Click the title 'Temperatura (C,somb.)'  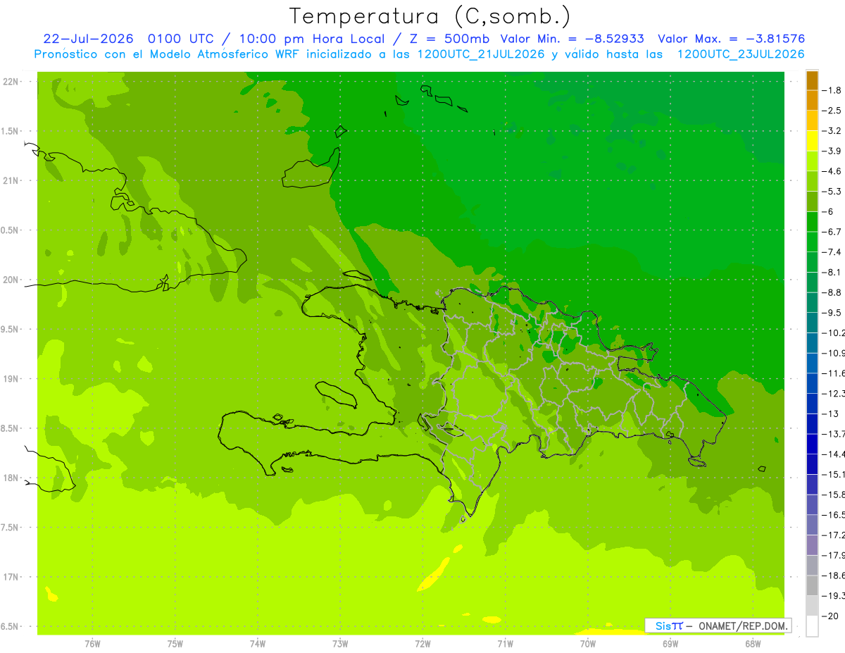pyautogui.click(x=430, y=15)
